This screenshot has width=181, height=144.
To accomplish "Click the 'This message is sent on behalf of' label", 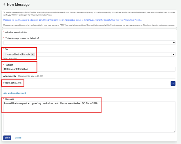I will 22,38.
